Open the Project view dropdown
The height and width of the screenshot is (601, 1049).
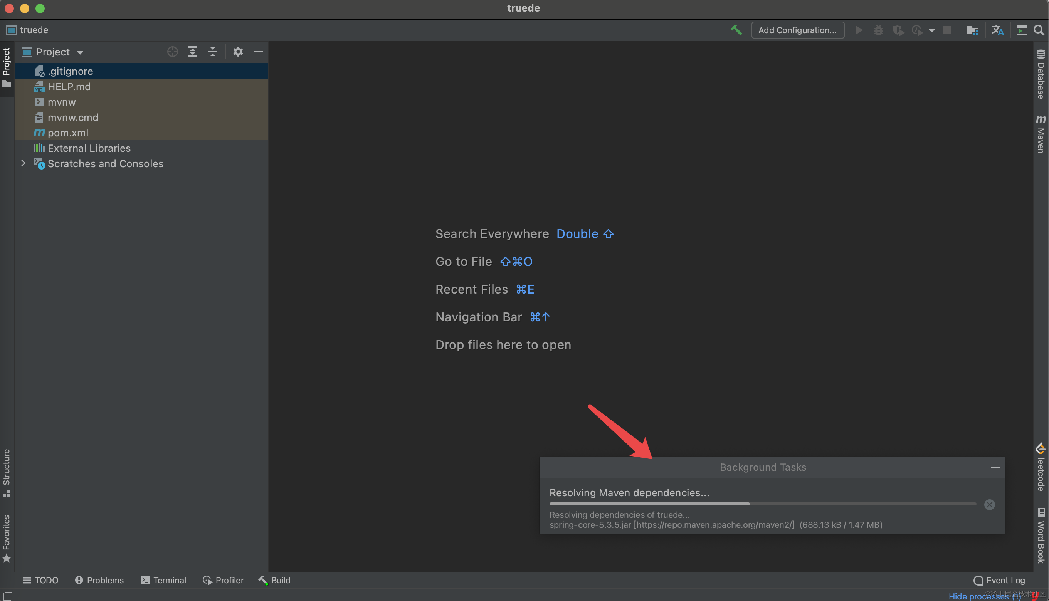(80, 52)
